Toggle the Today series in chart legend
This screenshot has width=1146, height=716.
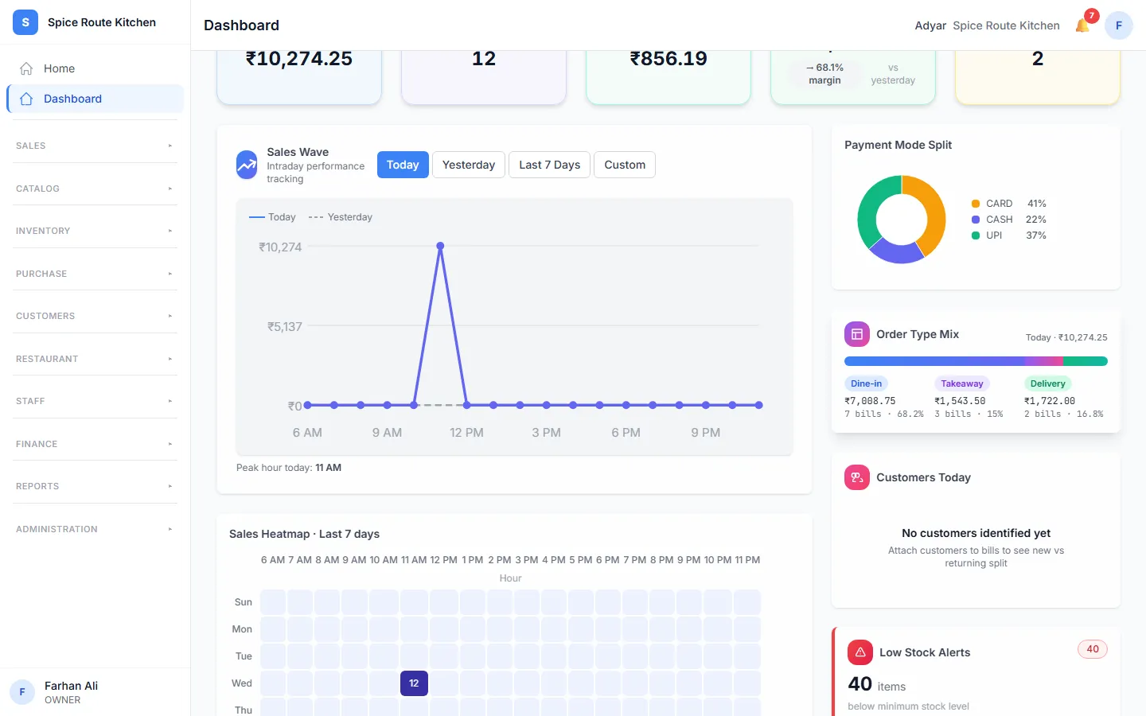click(x=272, y=217)
